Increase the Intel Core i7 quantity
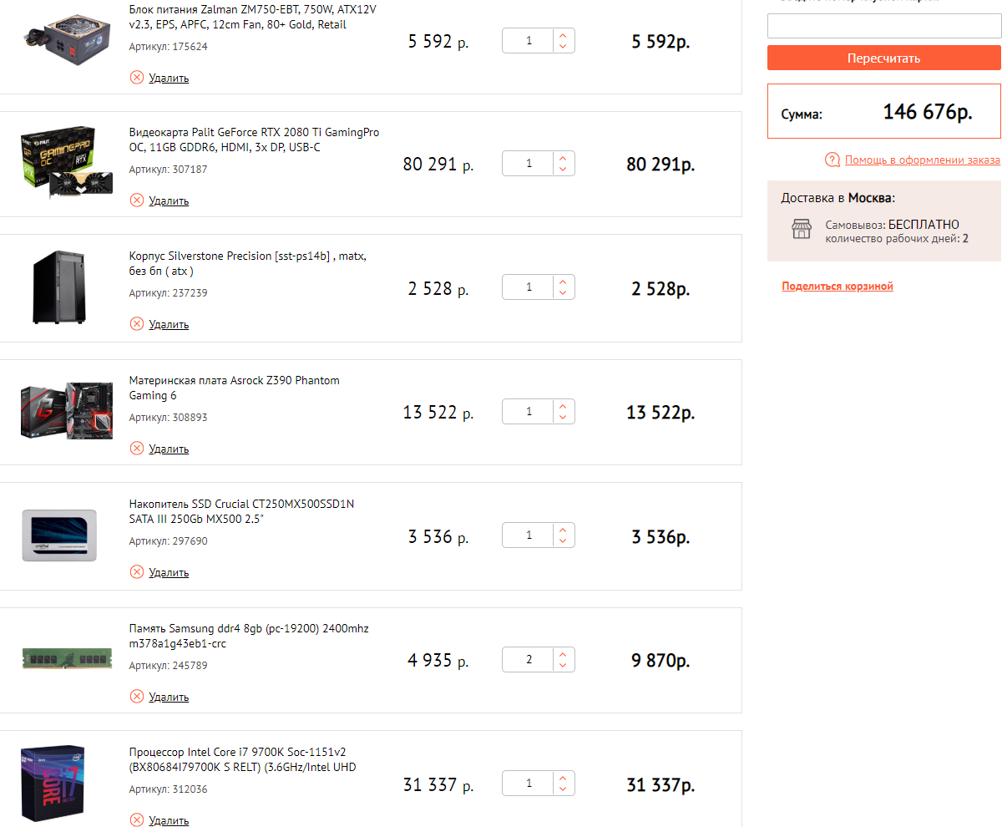 click(563, 779)
